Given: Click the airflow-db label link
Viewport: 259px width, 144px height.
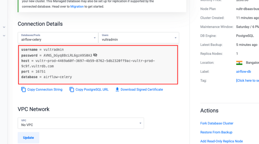Looking at the screenshot, I should [243, 72].
